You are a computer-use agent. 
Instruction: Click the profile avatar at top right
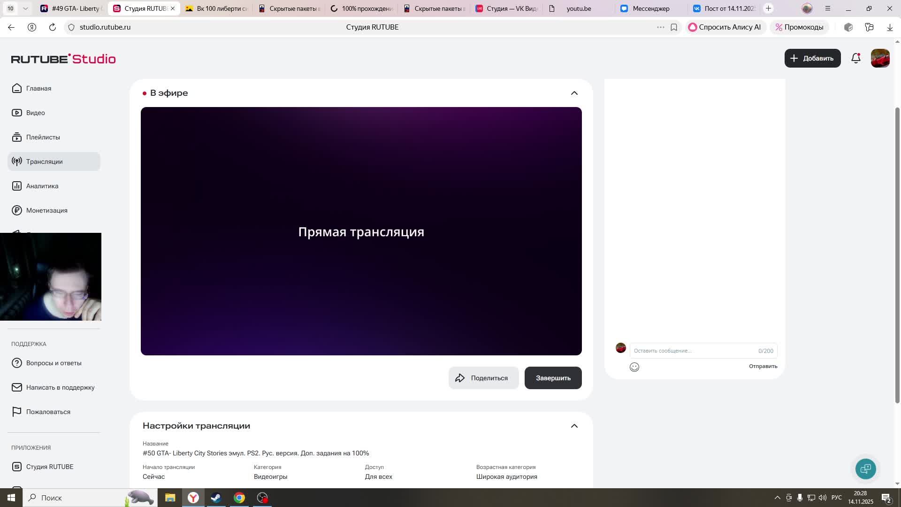click(x=880, y=58)
